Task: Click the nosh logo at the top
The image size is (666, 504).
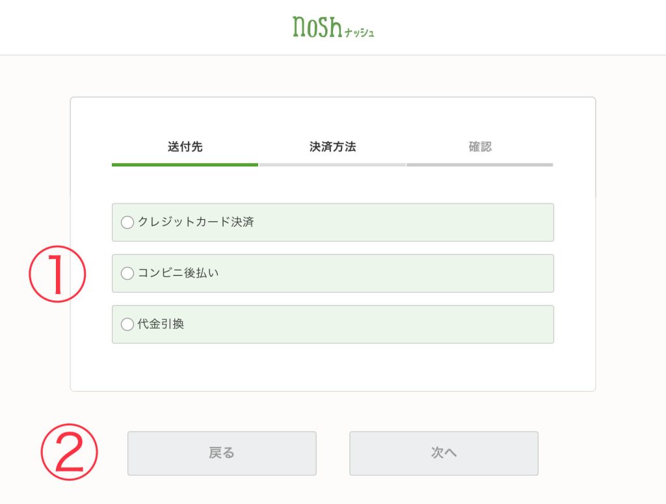Action: 332,27
